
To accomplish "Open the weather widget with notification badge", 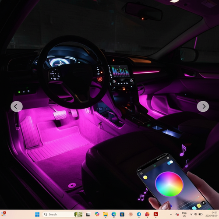I will coord(3,214).
